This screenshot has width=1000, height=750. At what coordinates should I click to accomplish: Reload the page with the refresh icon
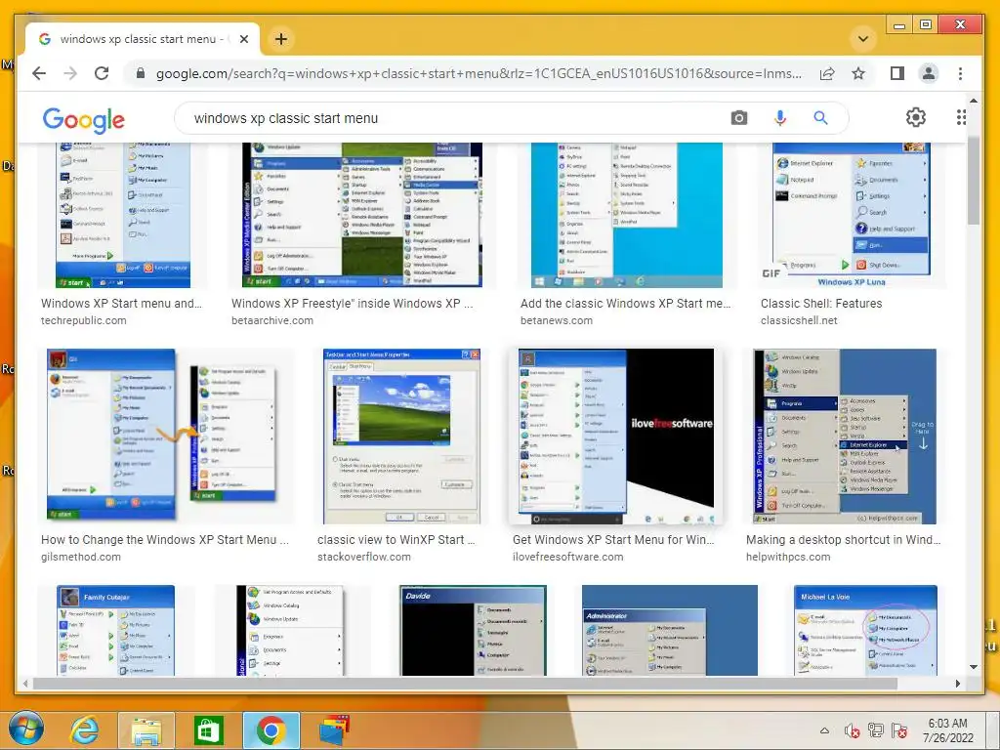(x=102, y=73)
